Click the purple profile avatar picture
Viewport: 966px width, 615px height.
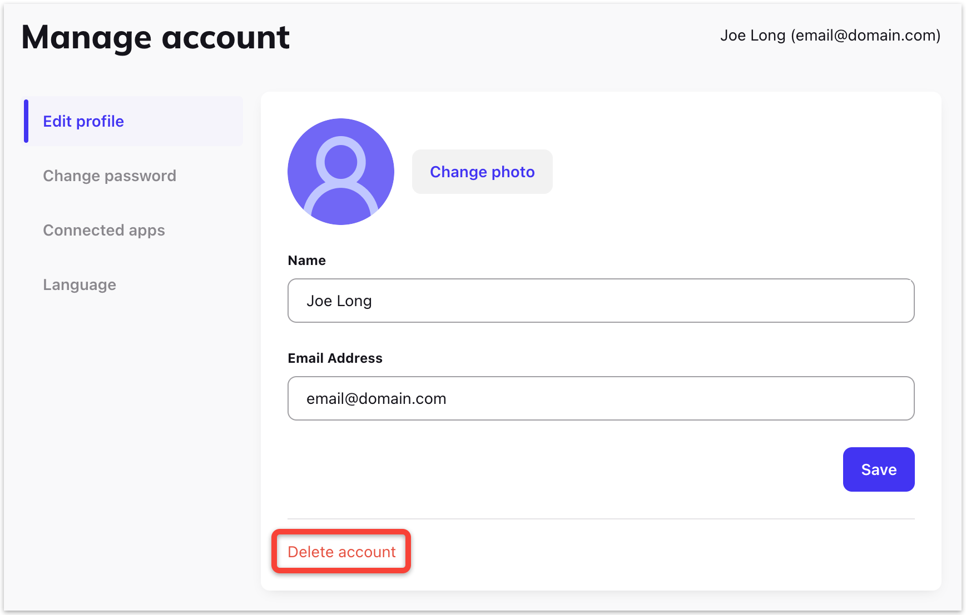(340, 172)
